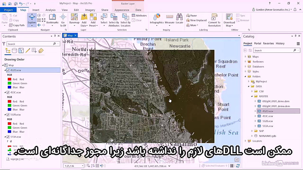Collapse the Folders node in Catalog

click(245, 76)
